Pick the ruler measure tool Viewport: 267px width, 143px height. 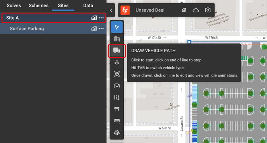click(117, 121)
